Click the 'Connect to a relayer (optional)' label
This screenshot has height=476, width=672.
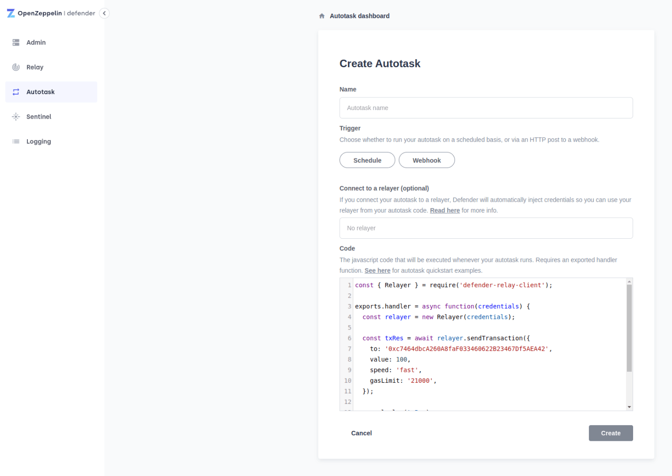tap(384, 188)
